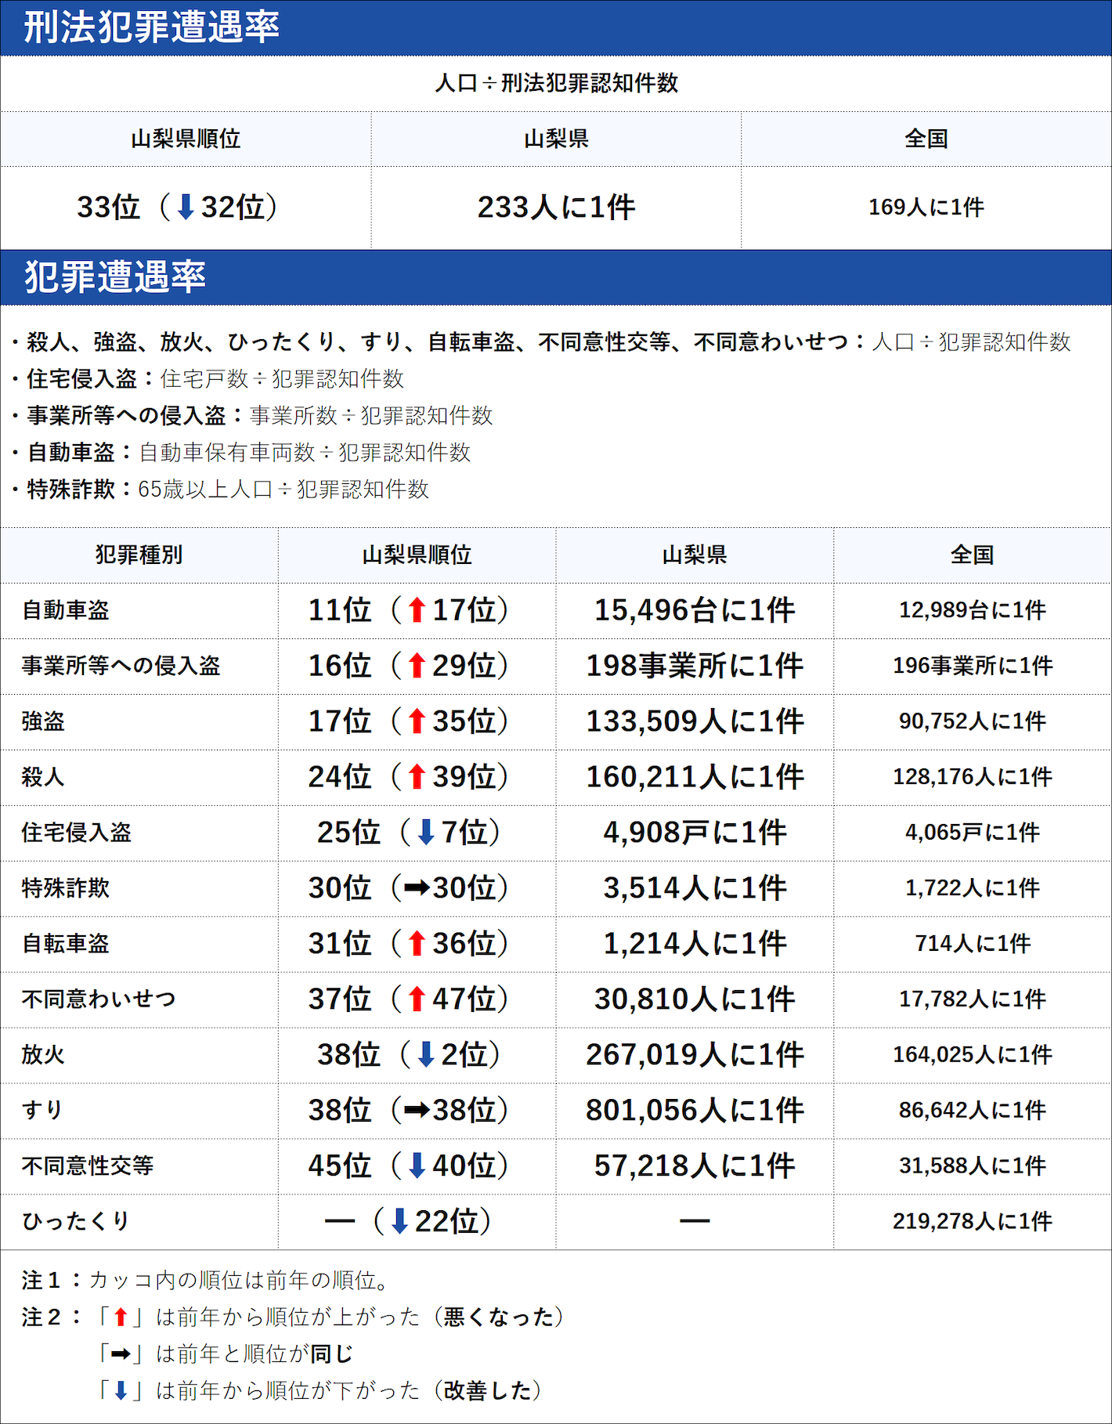This screenshot has width=1112, height=1424.
Task: Click the black right arrow in 特殊詐欺 row
Action: [417, 888]
